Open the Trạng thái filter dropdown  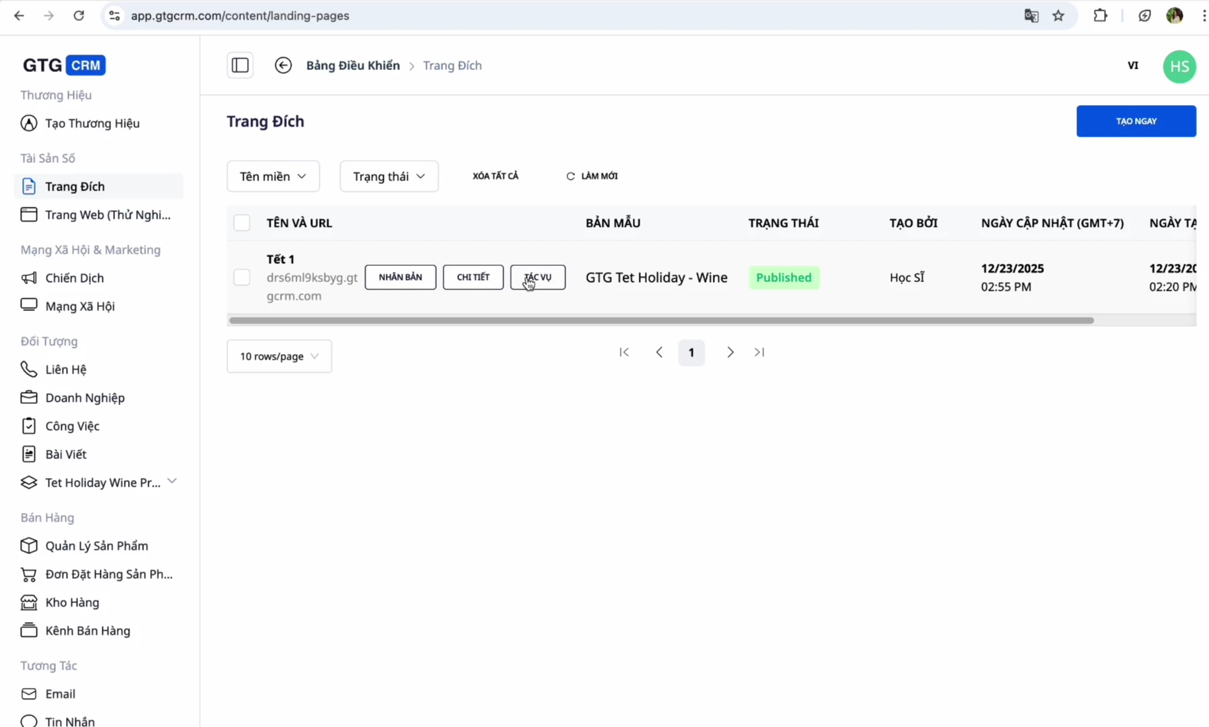[x=389, y=176]
